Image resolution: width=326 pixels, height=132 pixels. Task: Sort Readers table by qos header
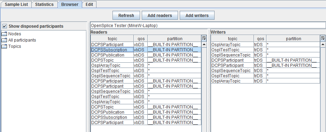tap(141, 39)
